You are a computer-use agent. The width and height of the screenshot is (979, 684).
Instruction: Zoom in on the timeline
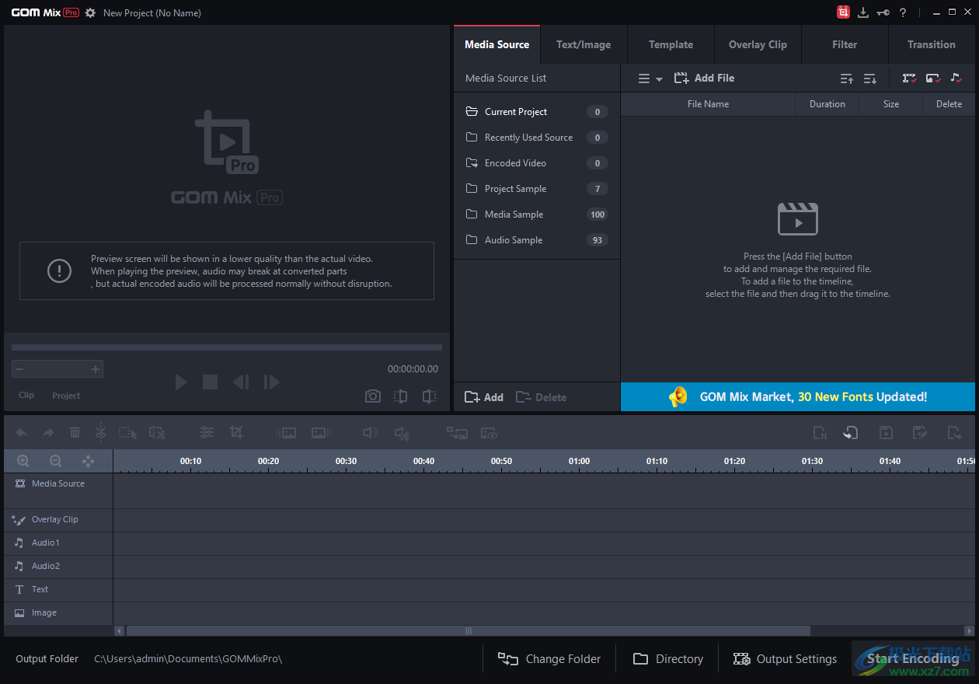coord(23,461)
